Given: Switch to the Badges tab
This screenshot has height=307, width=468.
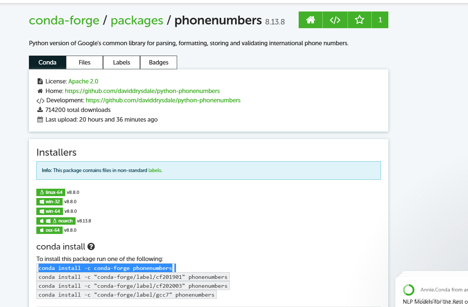Looking at the screenshot, I should click(158, 62).
